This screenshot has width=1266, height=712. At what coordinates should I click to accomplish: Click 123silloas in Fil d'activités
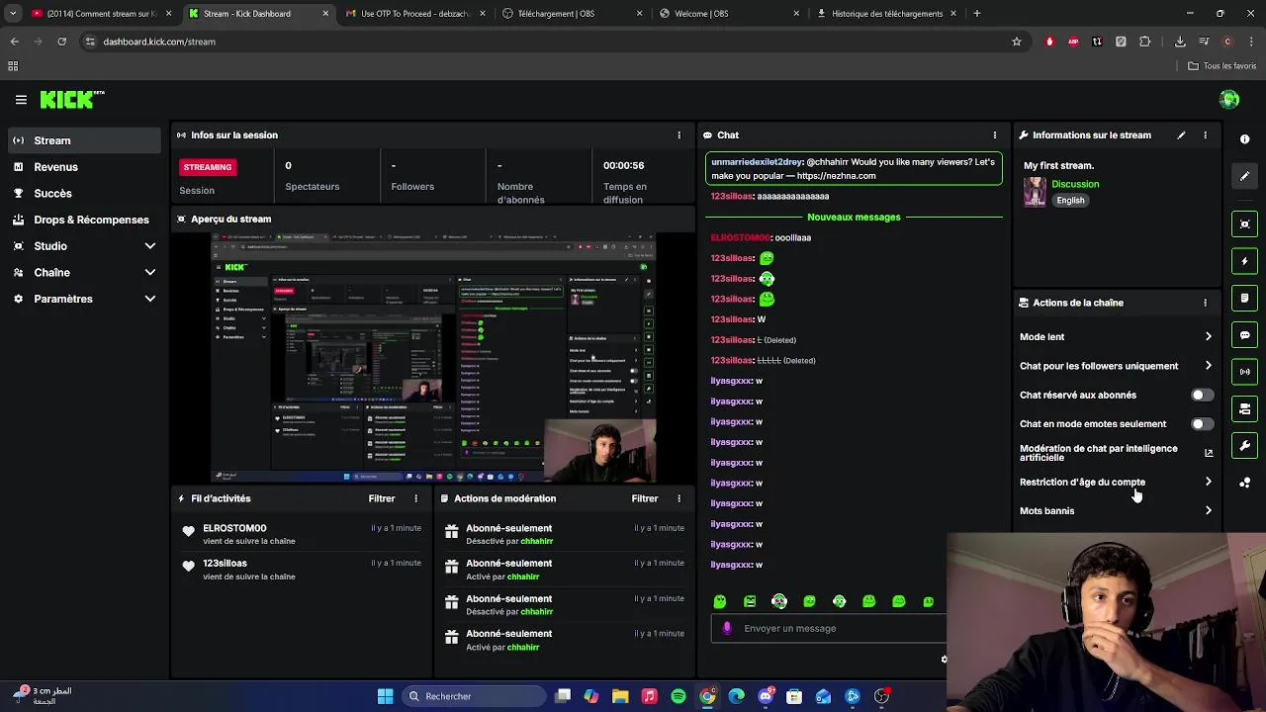click(x=225, y=564)
